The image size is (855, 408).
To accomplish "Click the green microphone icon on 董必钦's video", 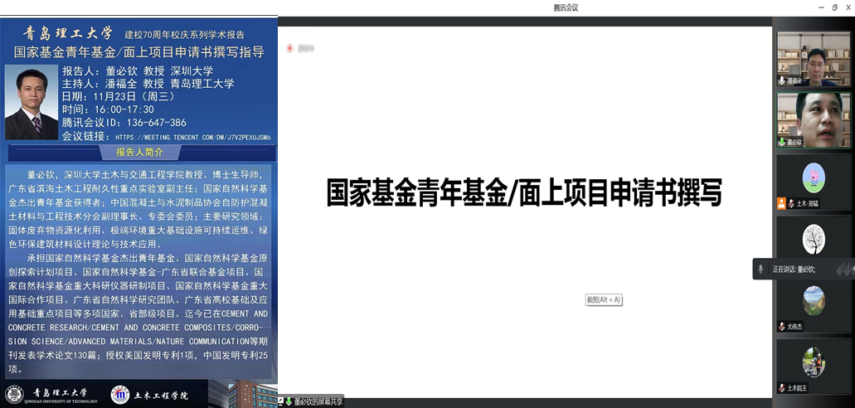I will click(781, 143).
